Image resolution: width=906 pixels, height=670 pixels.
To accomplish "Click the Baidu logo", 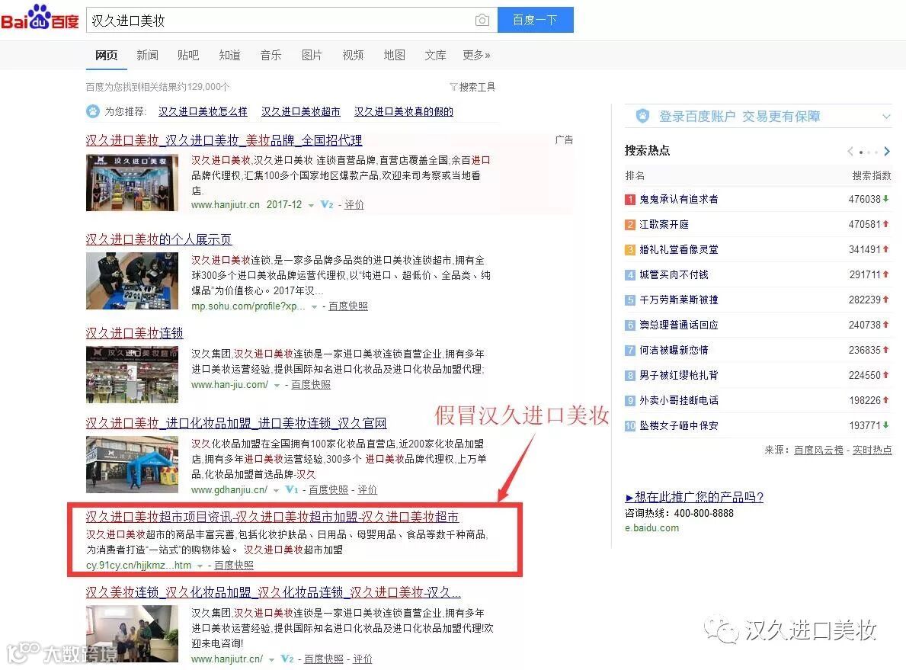I will [40, 18].
